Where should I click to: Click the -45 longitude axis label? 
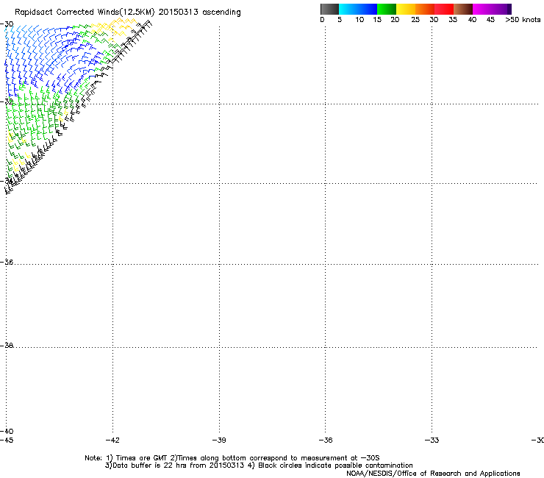tap(7, 440)
